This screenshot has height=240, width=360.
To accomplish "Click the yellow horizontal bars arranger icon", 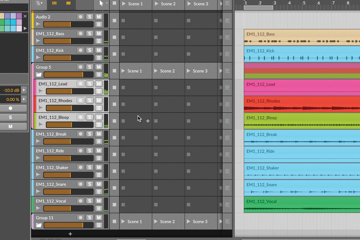I will click(x=68, y=4).
